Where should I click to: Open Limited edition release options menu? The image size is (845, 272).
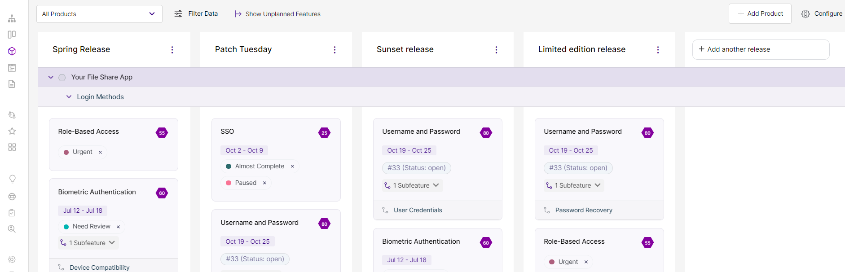(658, 50)
